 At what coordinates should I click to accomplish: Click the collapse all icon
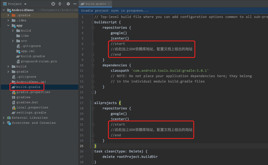(60, 4)
